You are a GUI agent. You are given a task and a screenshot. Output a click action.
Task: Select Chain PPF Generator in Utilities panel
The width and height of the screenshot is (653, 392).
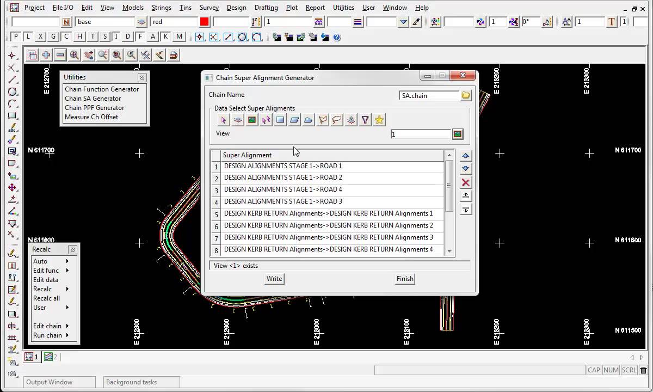95,108
